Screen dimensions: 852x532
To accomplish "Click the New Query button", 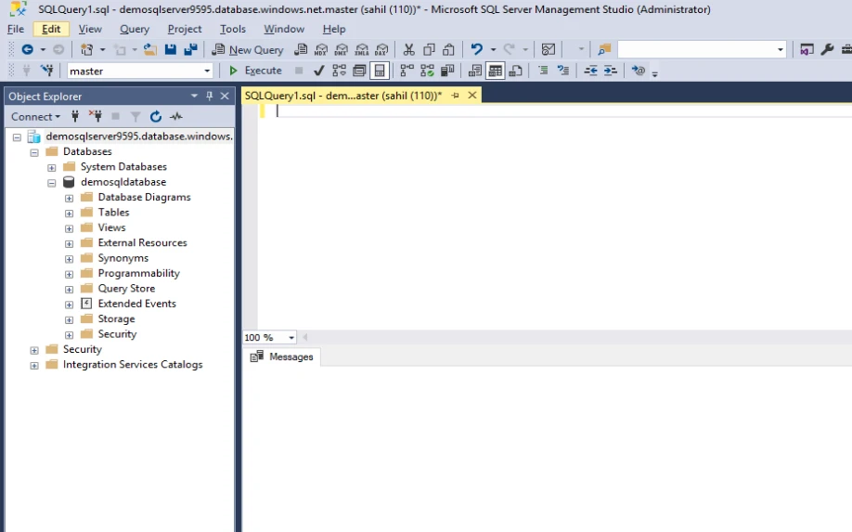I will click(248, 49).
